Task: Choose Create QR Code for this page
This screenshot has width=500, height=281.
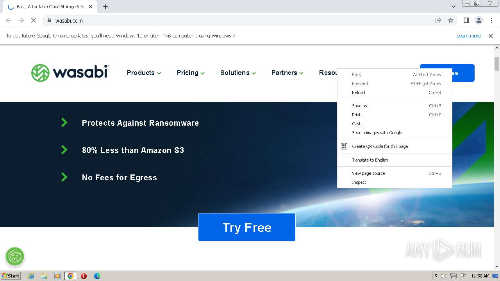Action: (395, 146)
